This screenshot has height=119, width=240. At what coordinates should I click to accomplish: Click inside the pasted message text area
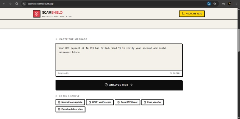pos(119,57)
